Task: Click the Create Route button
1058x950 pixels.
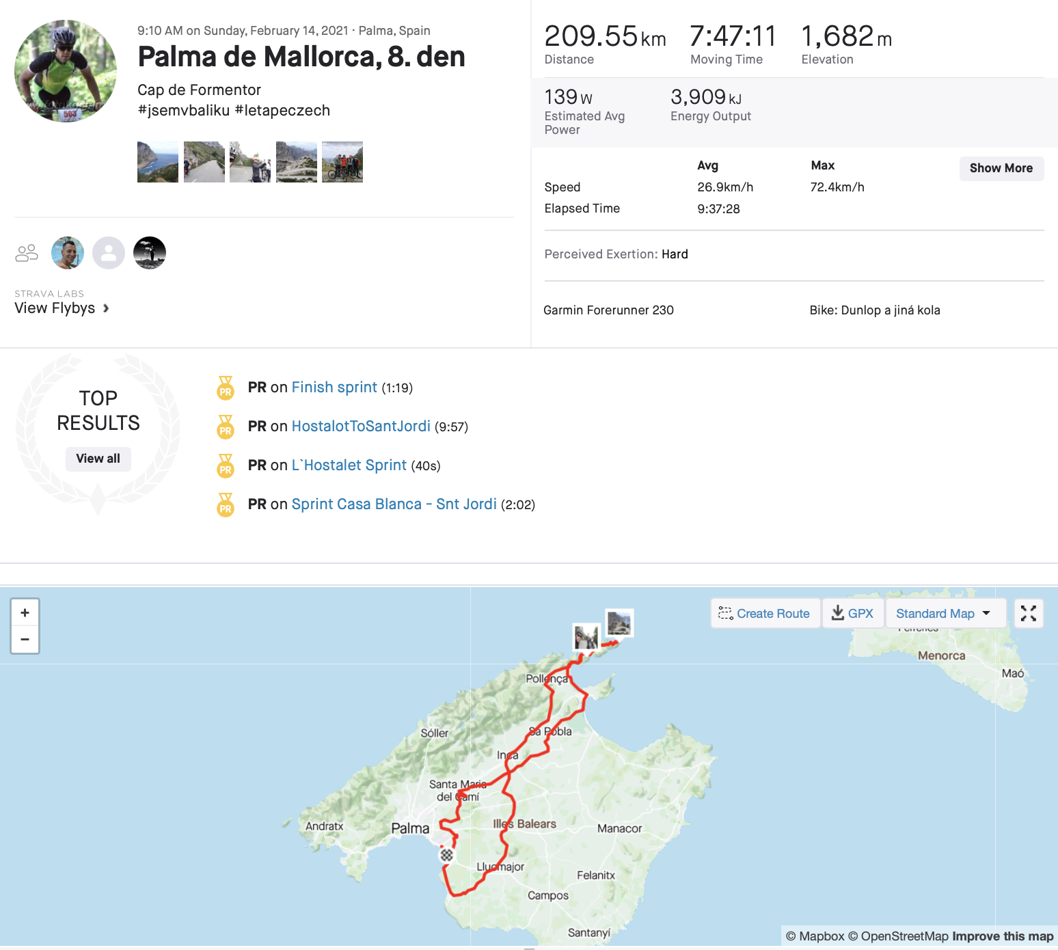Action: point(765,614)
